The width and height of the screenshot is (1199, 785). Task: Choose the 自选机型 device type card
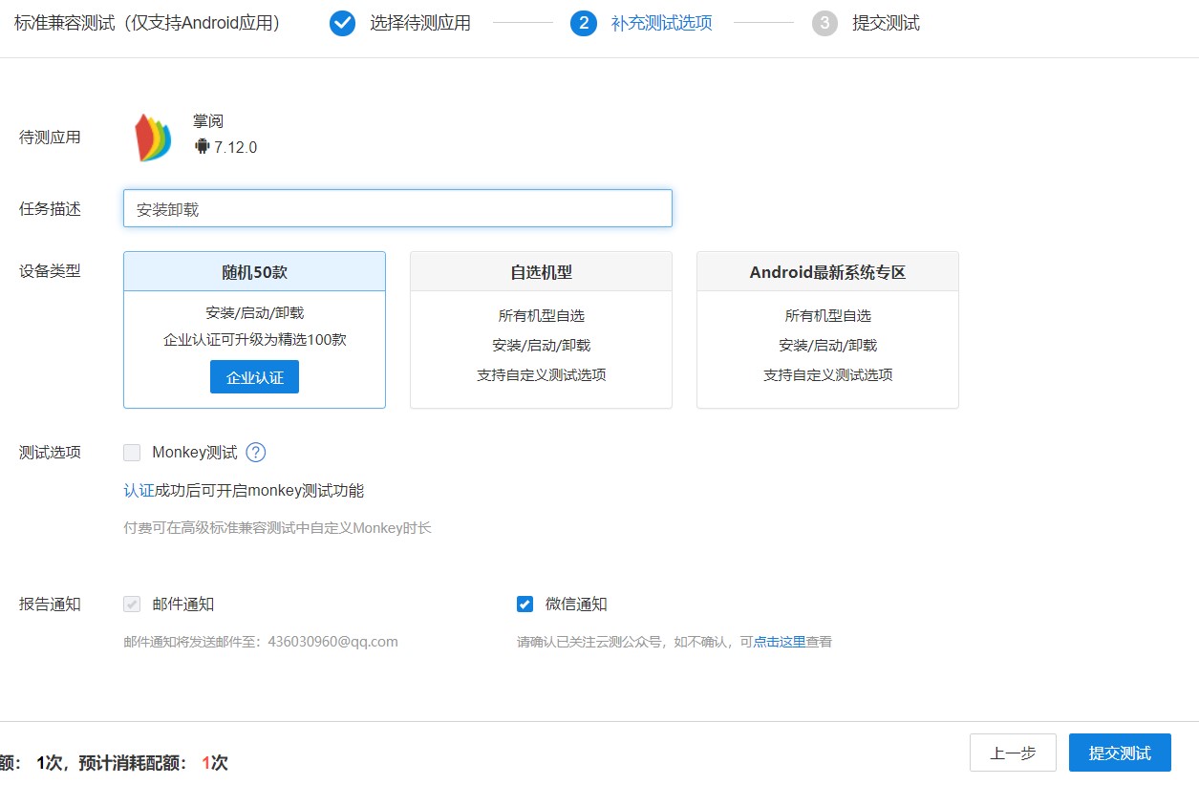(x=541, y=329)
